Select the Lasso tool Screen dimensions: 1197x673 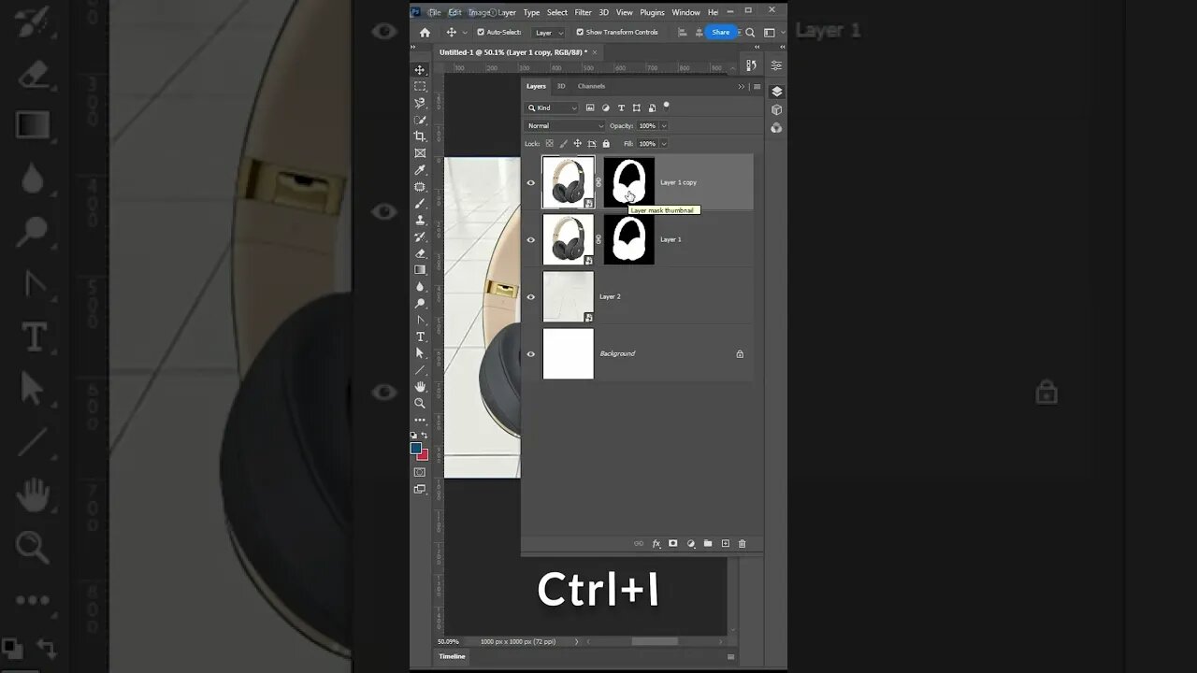coord(420,103)
